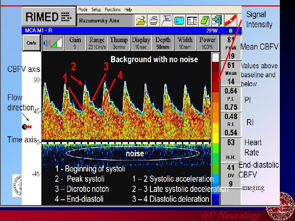Click the green status indicator square
This screenshot has height=221, width=295.
click(x=231, y=31)
